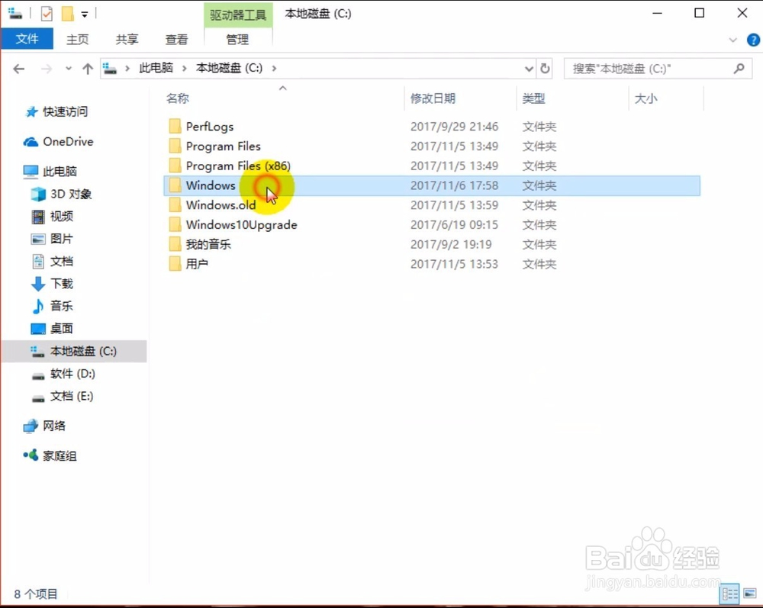Expand the ribbon with the chevron
The height and width of the screenshot is (608, 763).
[x=732, y=40]
